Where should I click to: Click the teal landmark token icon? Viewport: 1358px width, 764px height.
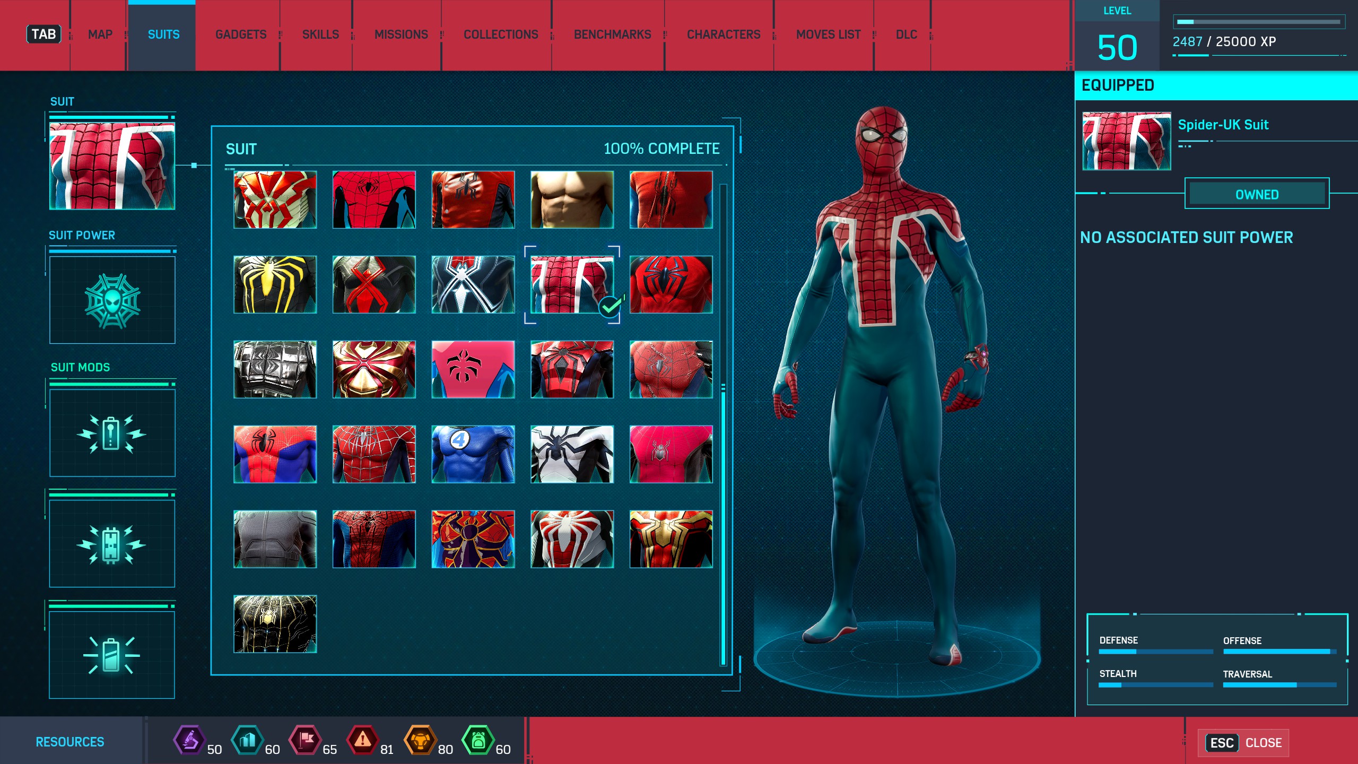coord(247,740)
